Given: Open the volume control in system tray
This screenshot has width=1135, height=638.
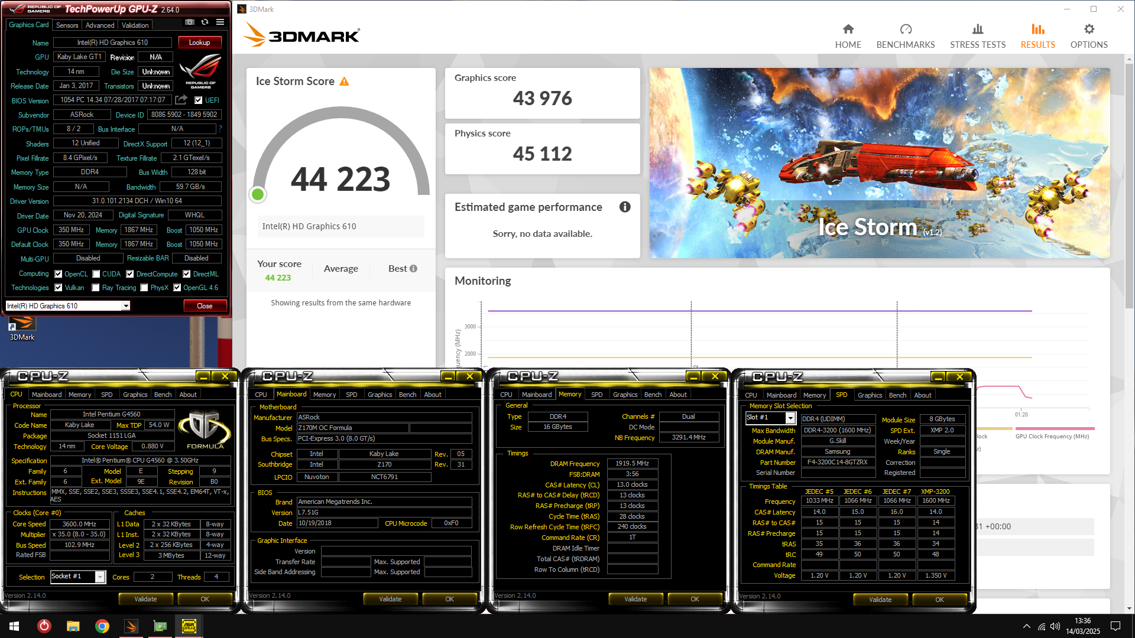Looking at the screenshot, I should [x=1055, y=626].
